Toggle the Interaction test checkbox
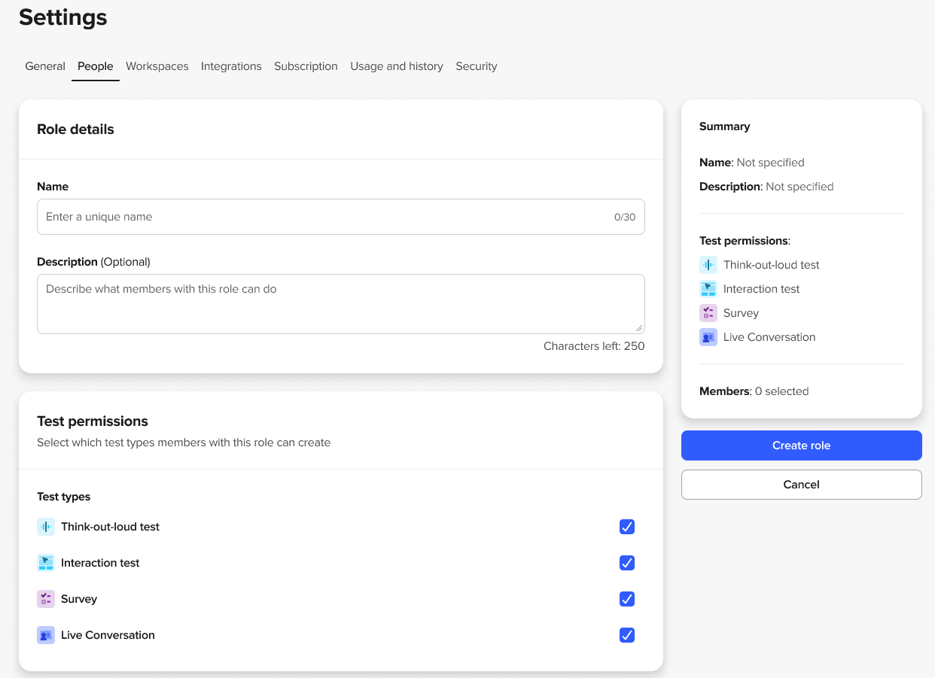 [x=626, y=563]
